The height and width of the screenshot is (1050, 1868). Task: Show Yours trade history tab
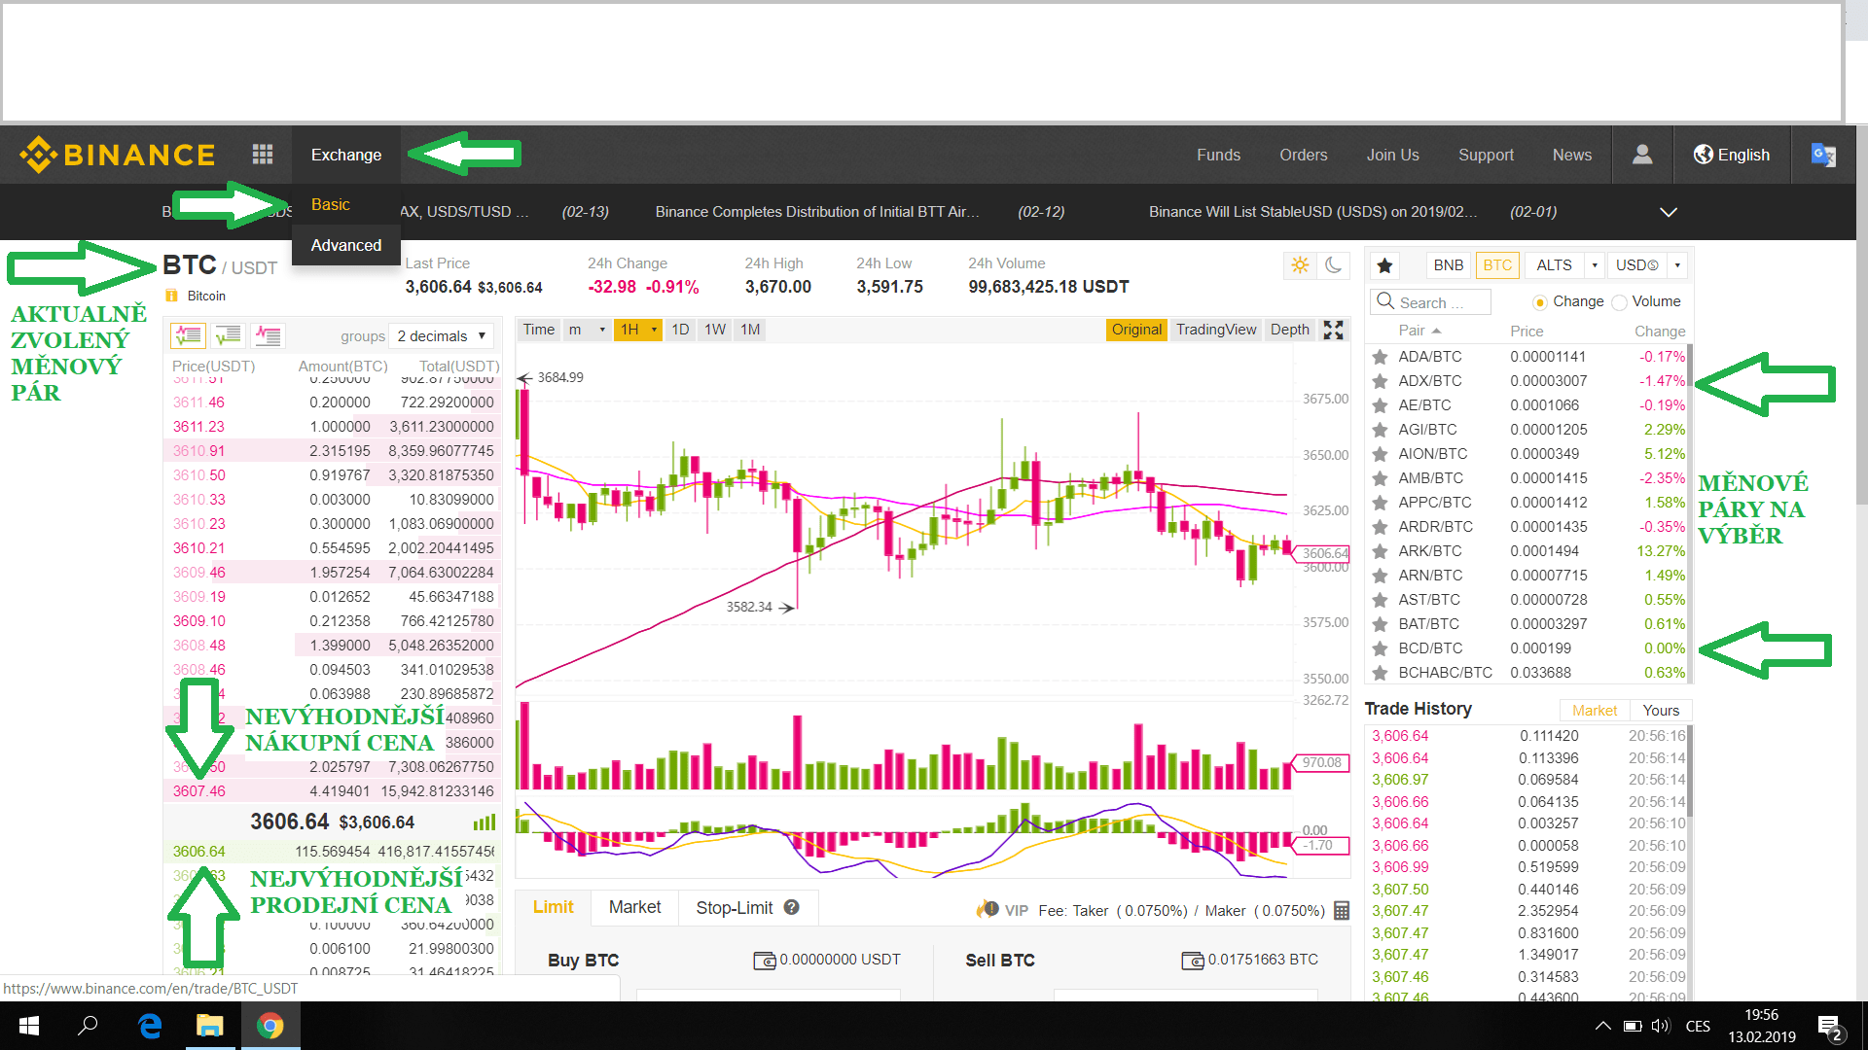pos(1661,711)
